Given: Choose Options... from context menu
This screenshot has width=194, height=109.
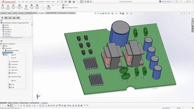Looking at the screenshot, I should pos(14,81).
